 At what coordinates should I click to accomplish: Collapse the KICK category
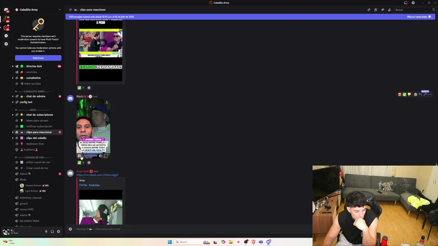(x=33, y=110)
